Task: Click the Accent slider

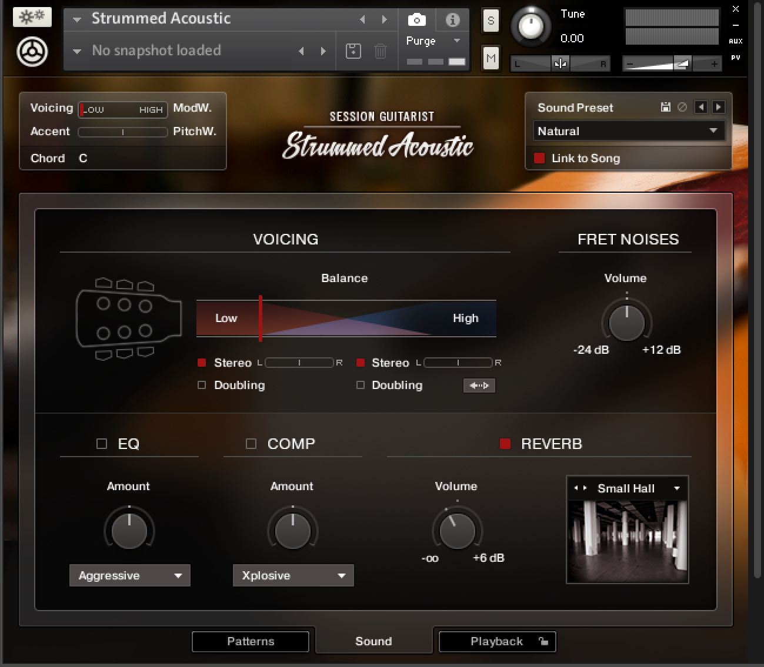Action: tap(123, 132)
